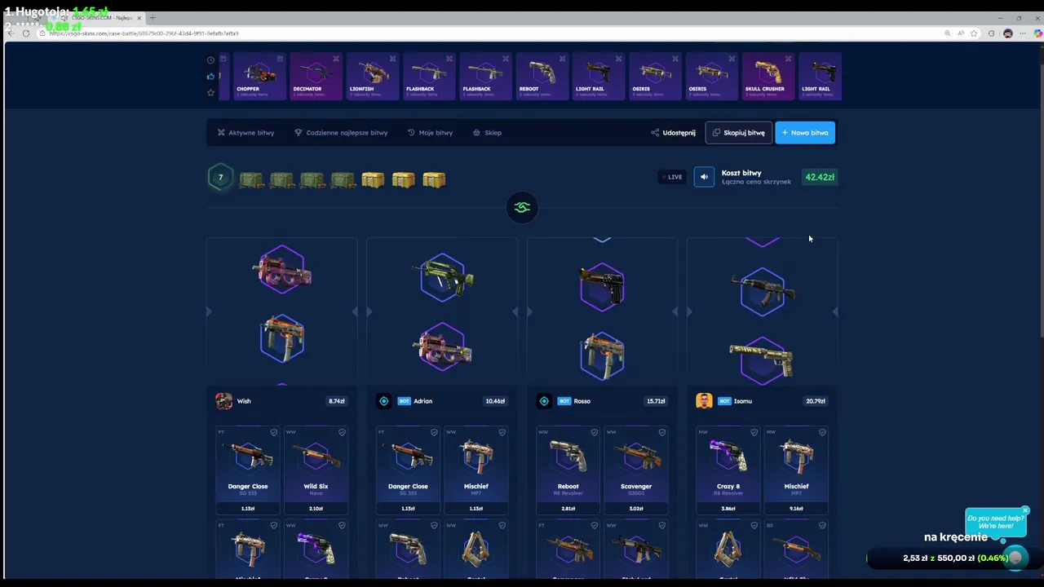Click the recent drops clock icon
This screenshot has height=587, width=1044.
point(210,60)
